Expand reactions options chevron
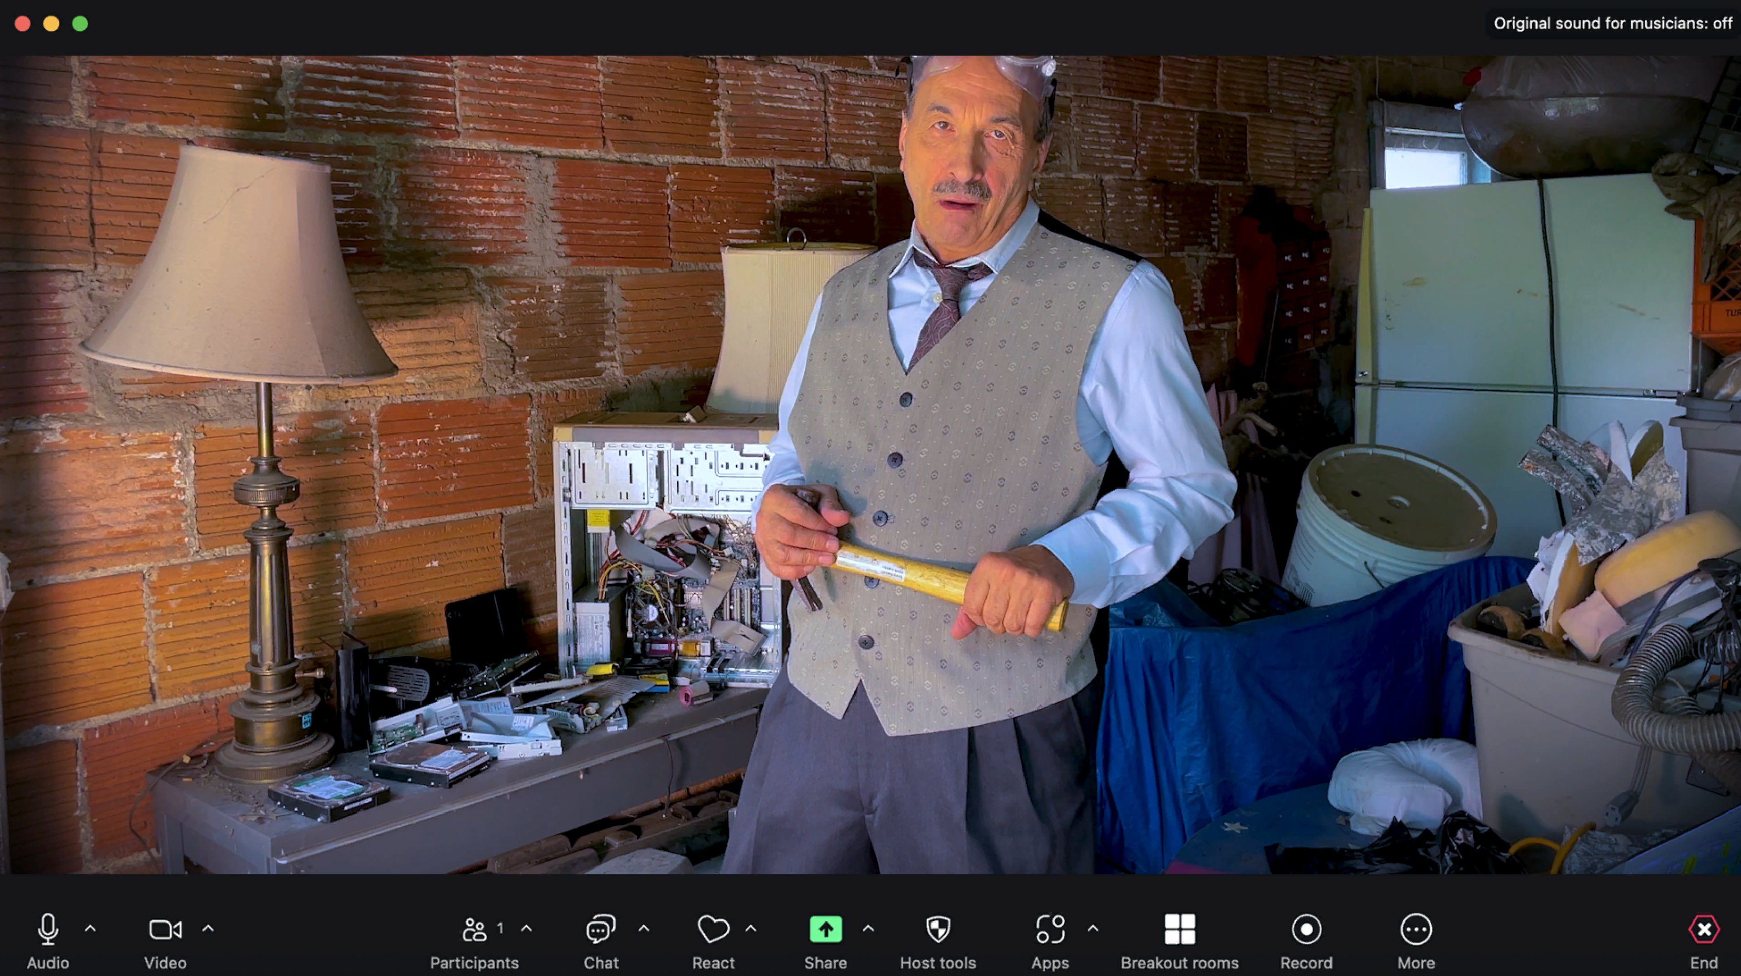 click(x=750, y=929)
